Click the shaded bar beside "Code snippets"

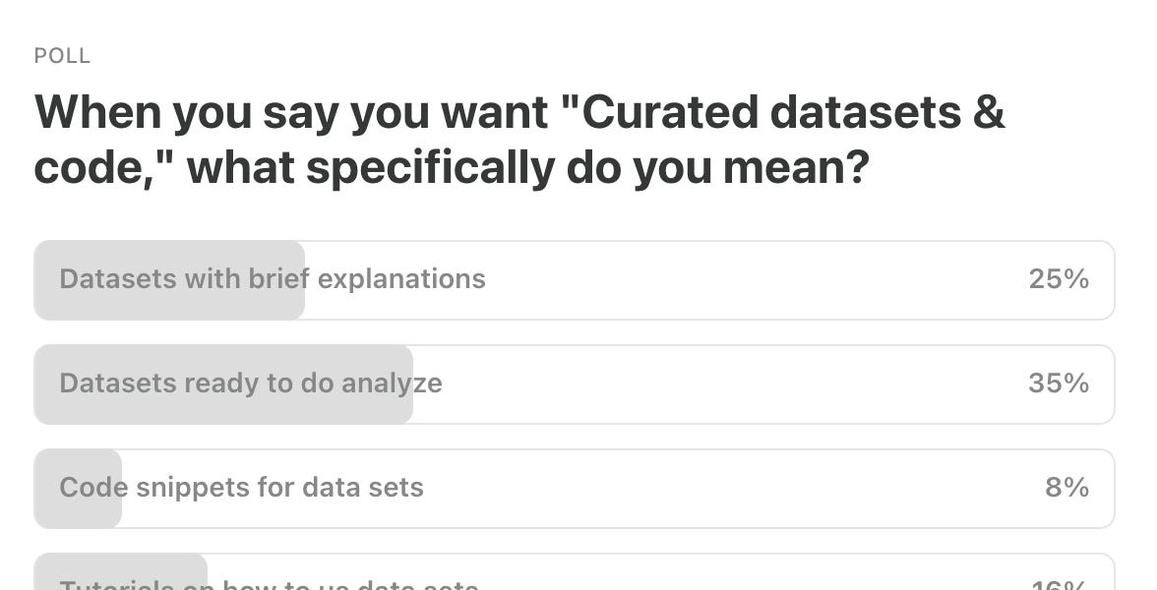point(77,488)
